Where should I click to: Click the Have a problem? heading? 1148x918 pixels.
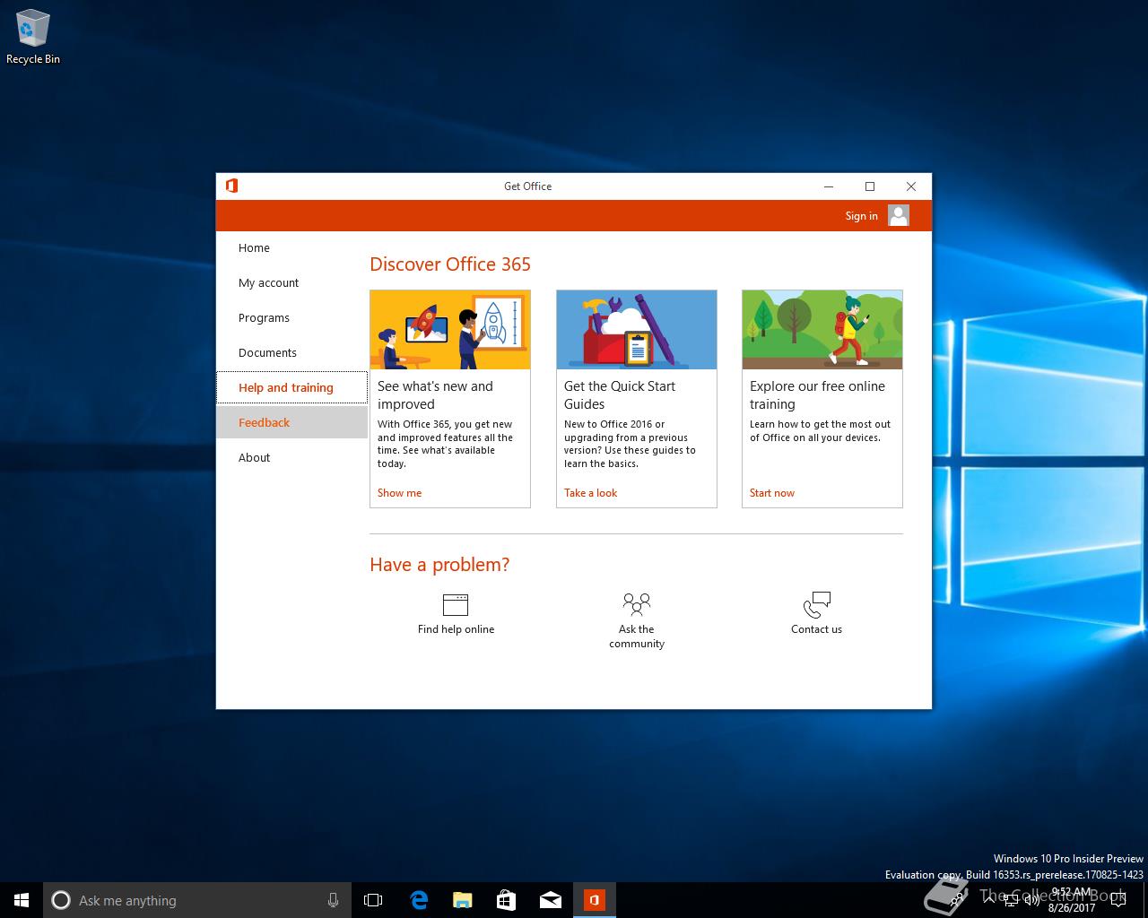[x=439, y=565]
